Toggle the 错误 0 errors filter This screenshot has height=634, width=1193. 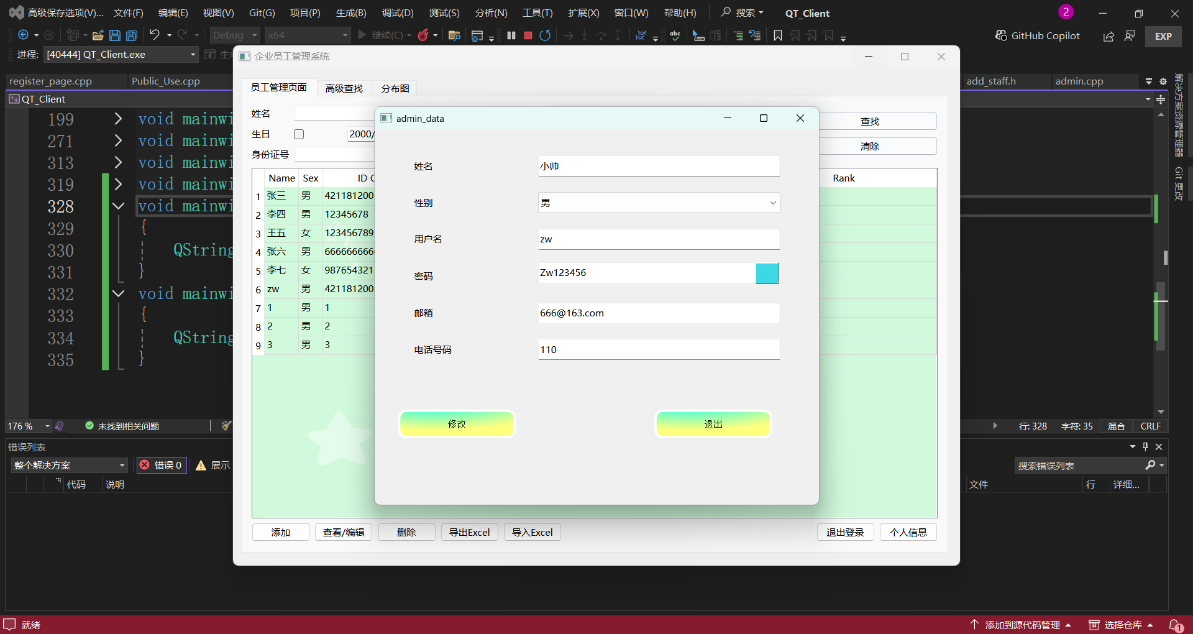point(162,465)
